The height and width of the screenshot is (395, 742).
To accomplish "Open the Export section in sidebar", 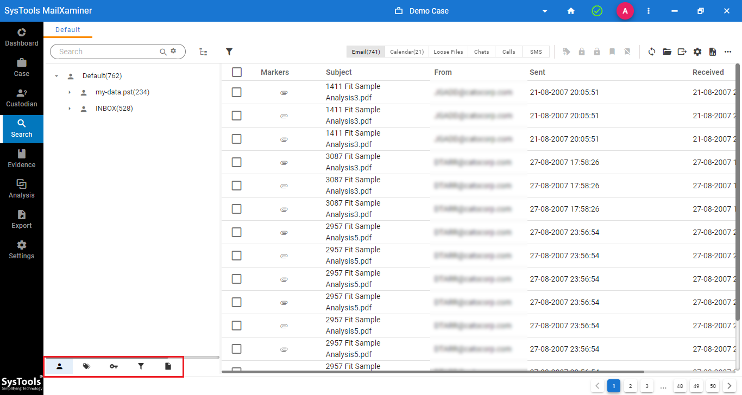I will (x=22, y=219).
